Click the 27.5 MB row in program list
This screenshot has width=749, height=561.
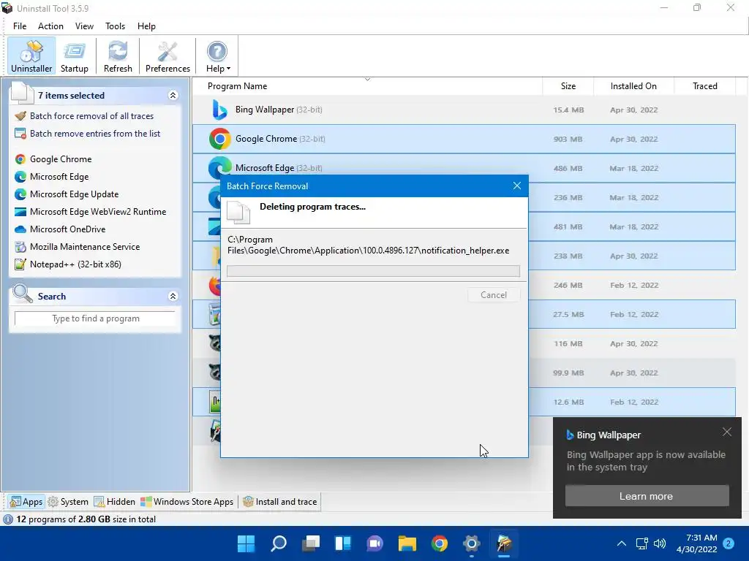464,314
